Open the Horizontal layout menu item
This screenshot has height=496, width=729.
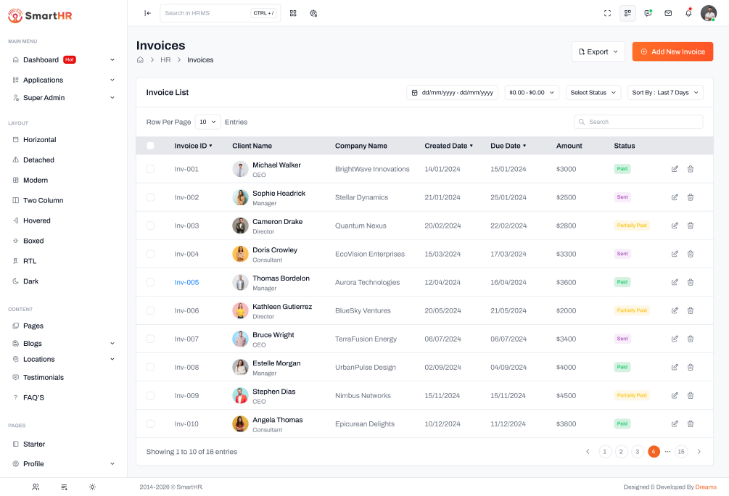(39, 140)
